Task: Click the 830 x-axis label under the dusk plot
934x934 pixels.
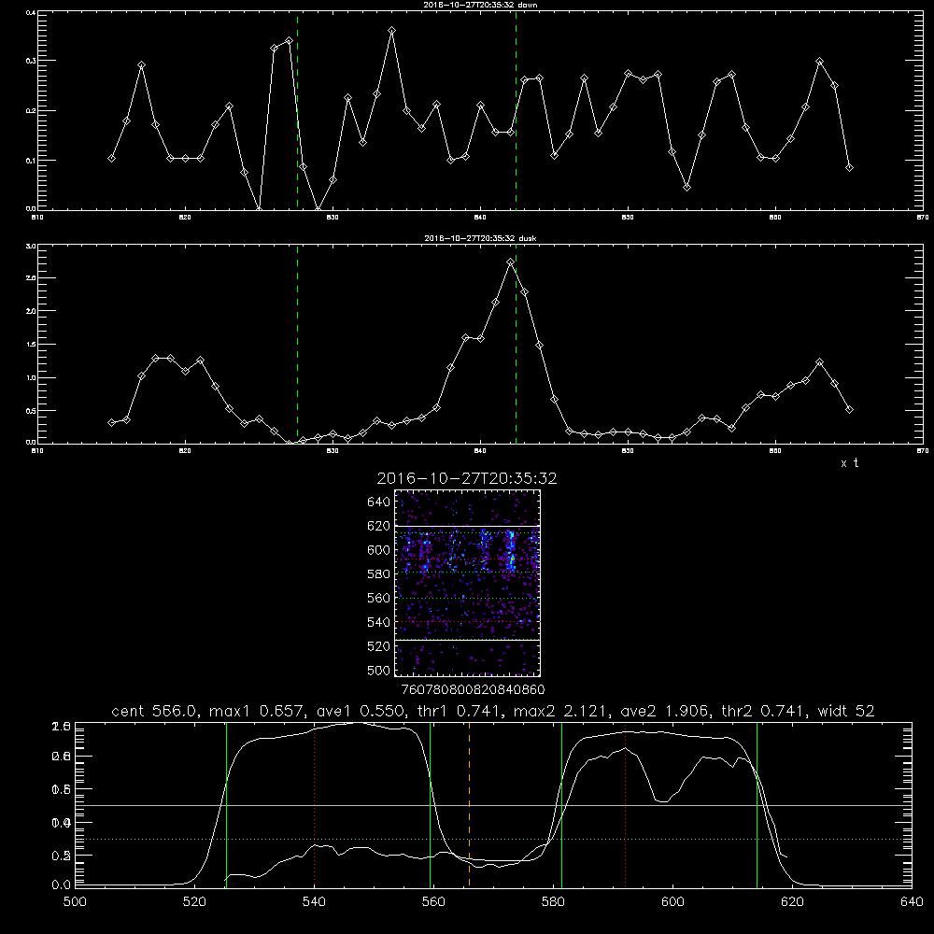Action: (x=333, y=451)
